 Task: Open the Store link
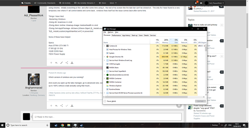click(102, 3)
